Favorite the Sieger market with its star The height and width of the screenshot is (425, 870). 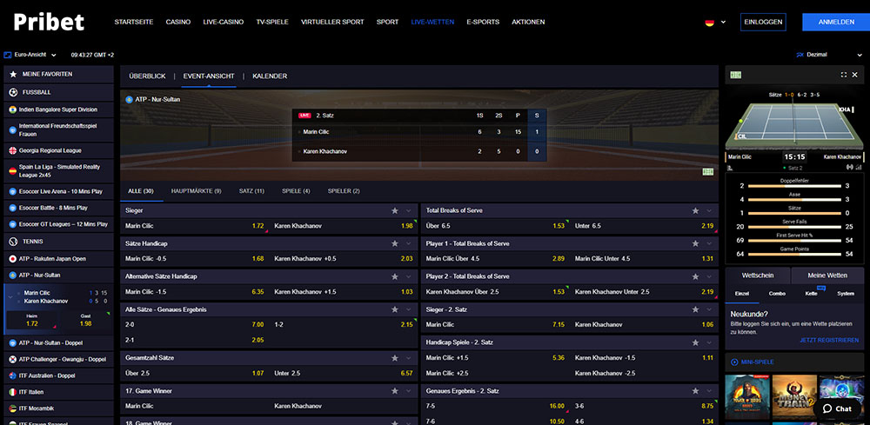(394, 210)
